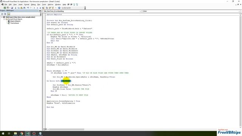This screenshot has width=242, height=136.
Task: Switch to Excel from the taskbar
Action: pyautogui.click(x=28, y=133)
